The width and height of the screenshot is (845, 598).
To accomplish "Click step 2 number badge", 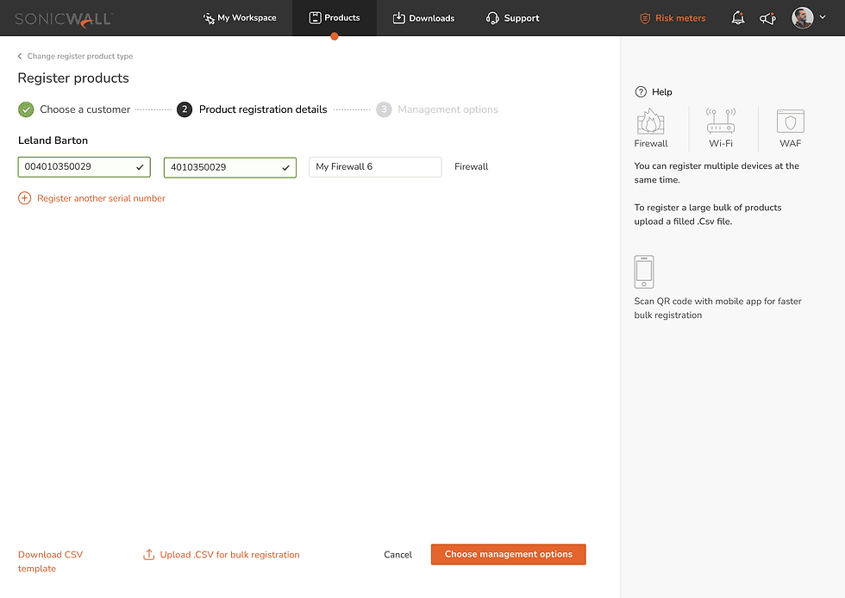I will [x=185, y=109].
